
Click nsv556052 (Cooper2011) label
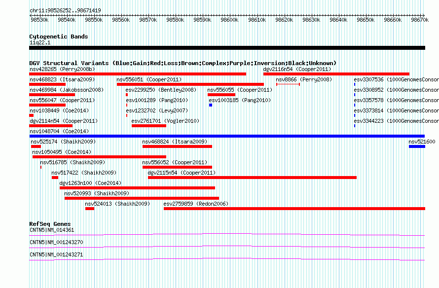pos(175,162)
